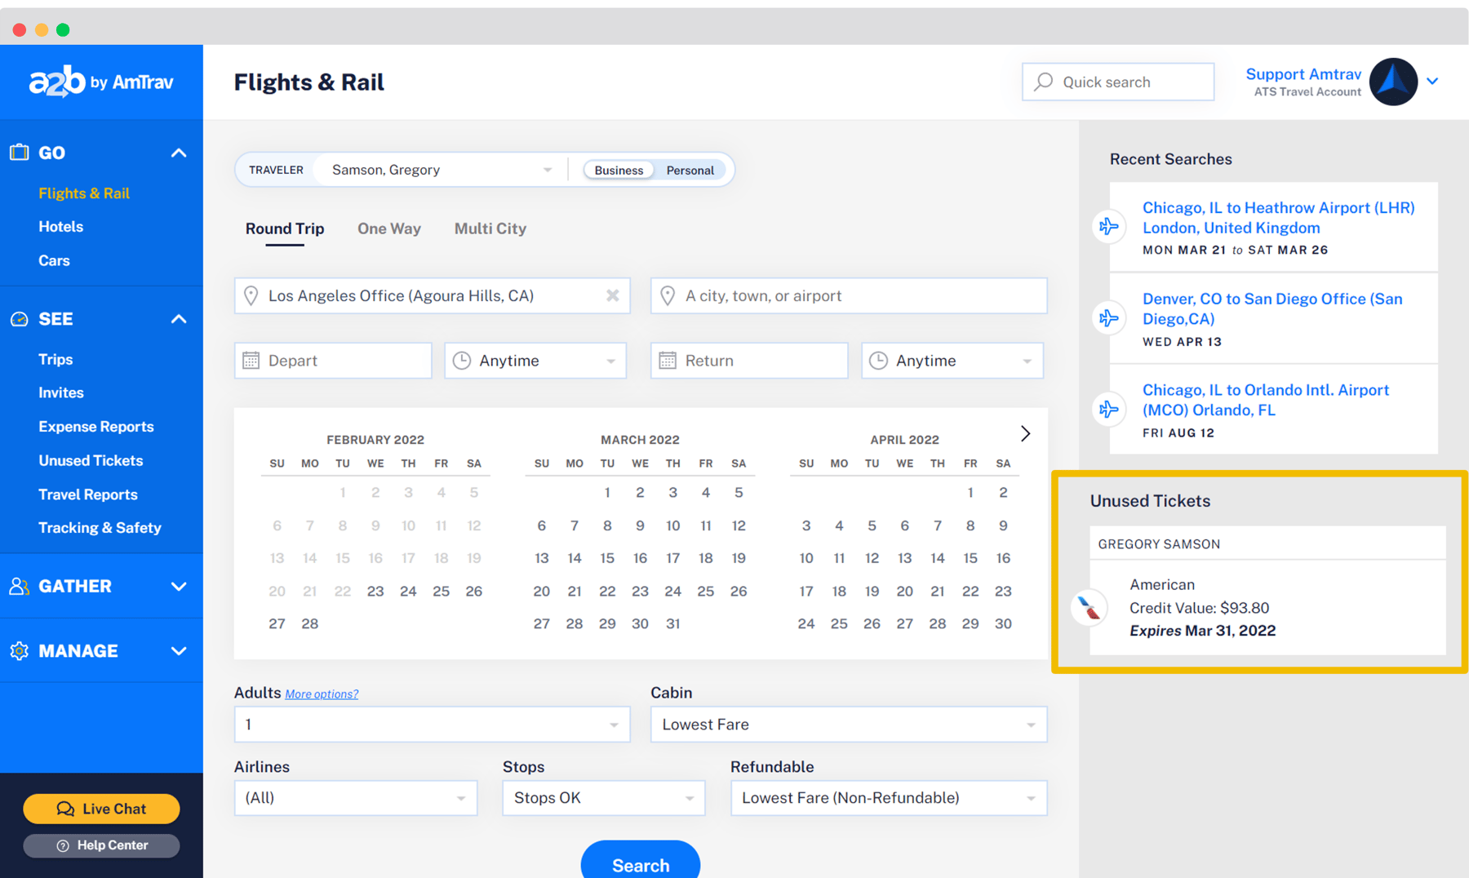The height and width of the screenshot is (878, 1469).
Task: Select the Personal trip type toggle
Action: [690, 170]
